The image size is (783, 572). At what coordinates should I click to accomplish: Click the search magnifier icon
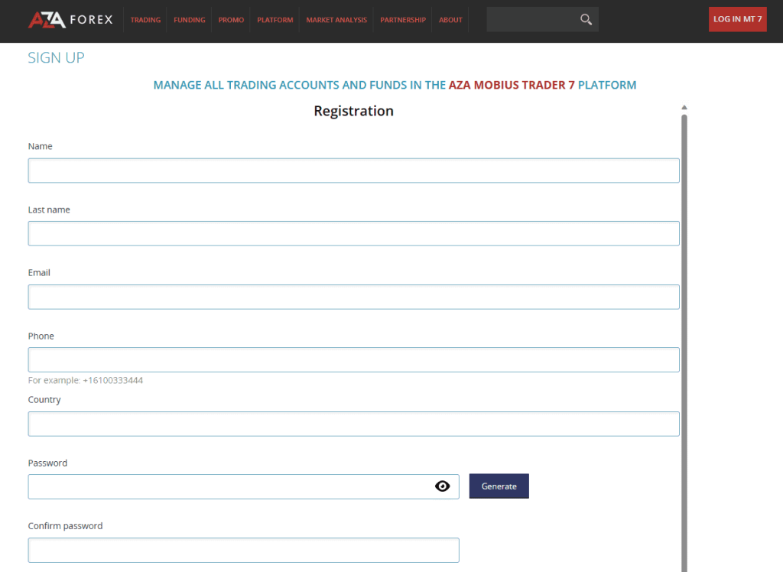[586, 19]
